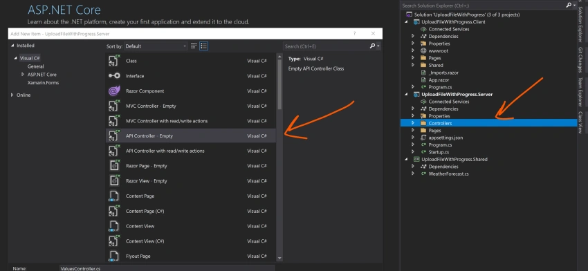Open Solution Explorer search options dropdown arrow

pos(575,6)
